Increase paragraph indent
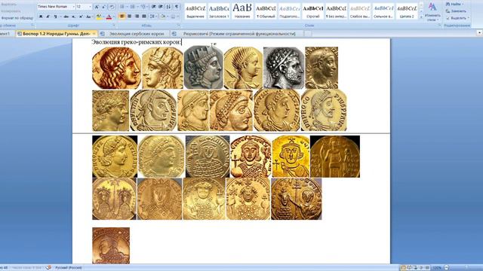The height and width of the screenshot is (271, 483). coord(161,7)
